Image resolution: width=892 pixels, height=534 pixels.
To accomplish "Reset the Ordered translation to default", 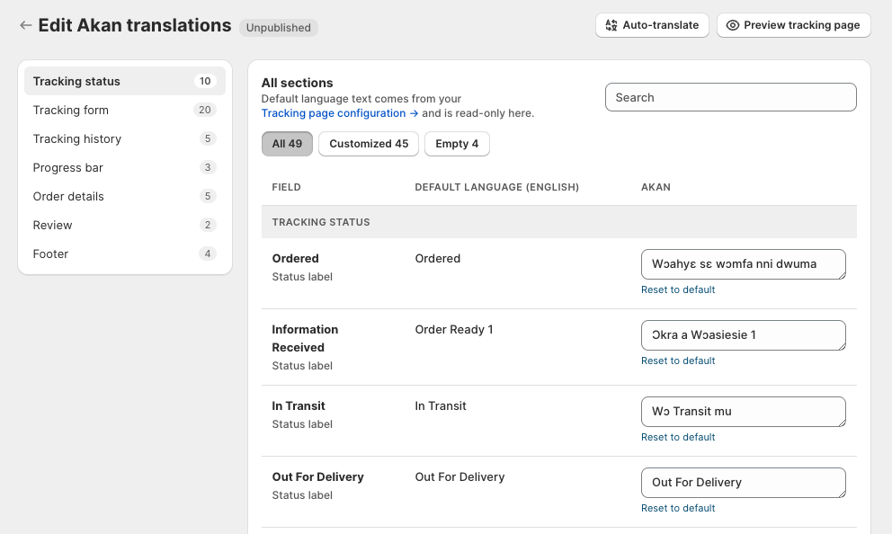I will 678,289.
